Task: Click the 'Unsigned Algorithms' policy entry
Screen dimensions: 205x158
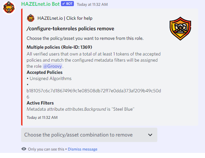Action: pyautogui.click(x=50, y=79)
